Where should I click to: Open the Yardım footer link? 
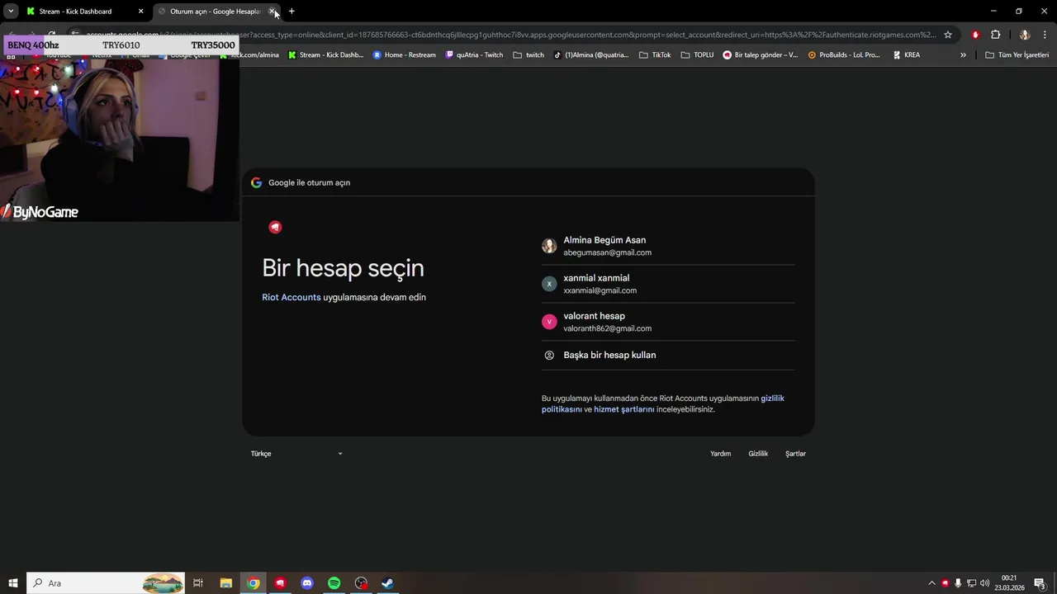[720, 454]
